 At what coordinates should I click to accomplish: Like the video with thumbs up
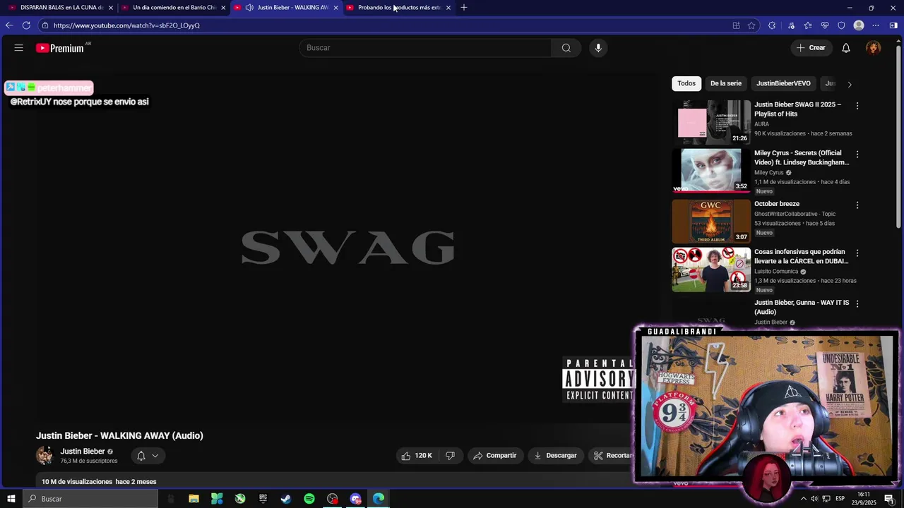(x=417, y=456)
